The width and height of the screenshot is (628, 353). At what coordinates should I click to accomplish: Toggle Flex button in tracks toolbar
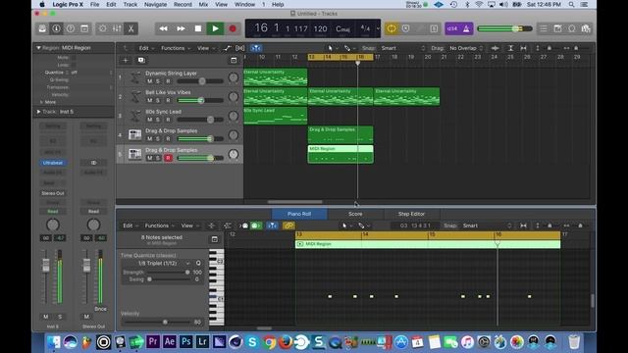pos(239,48)
